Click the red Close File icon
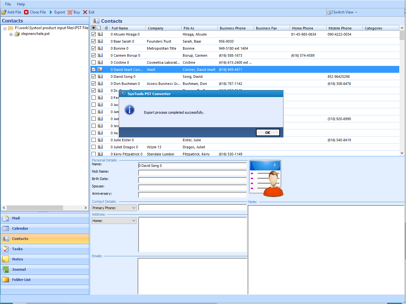Viewport: 406px width, 304px height. (x=26, y=12)
